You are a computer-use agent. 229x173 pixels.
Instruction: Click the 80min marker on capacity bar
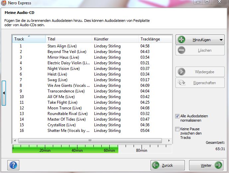click(x=142, y=150)
